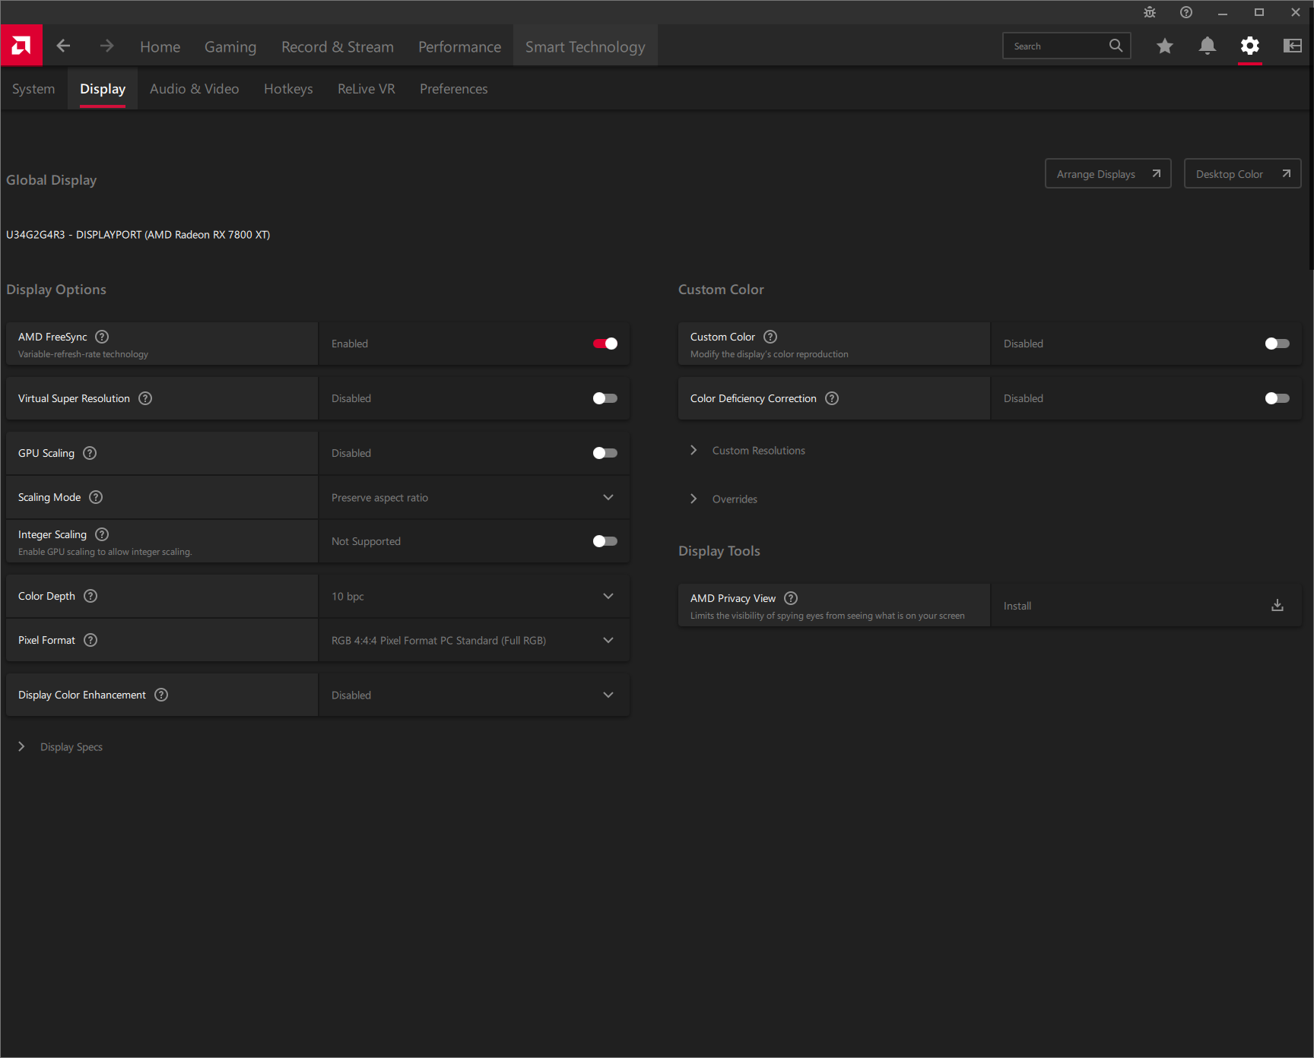
Task: Switch to the ReLive VR sub-tab
Action: (x=367, y=89)
